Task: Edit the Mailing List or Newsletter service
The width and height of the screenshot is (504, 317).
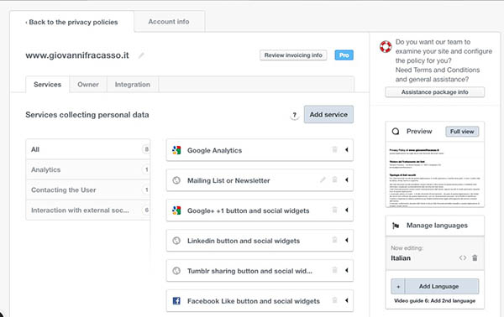Action: (323, 179)
